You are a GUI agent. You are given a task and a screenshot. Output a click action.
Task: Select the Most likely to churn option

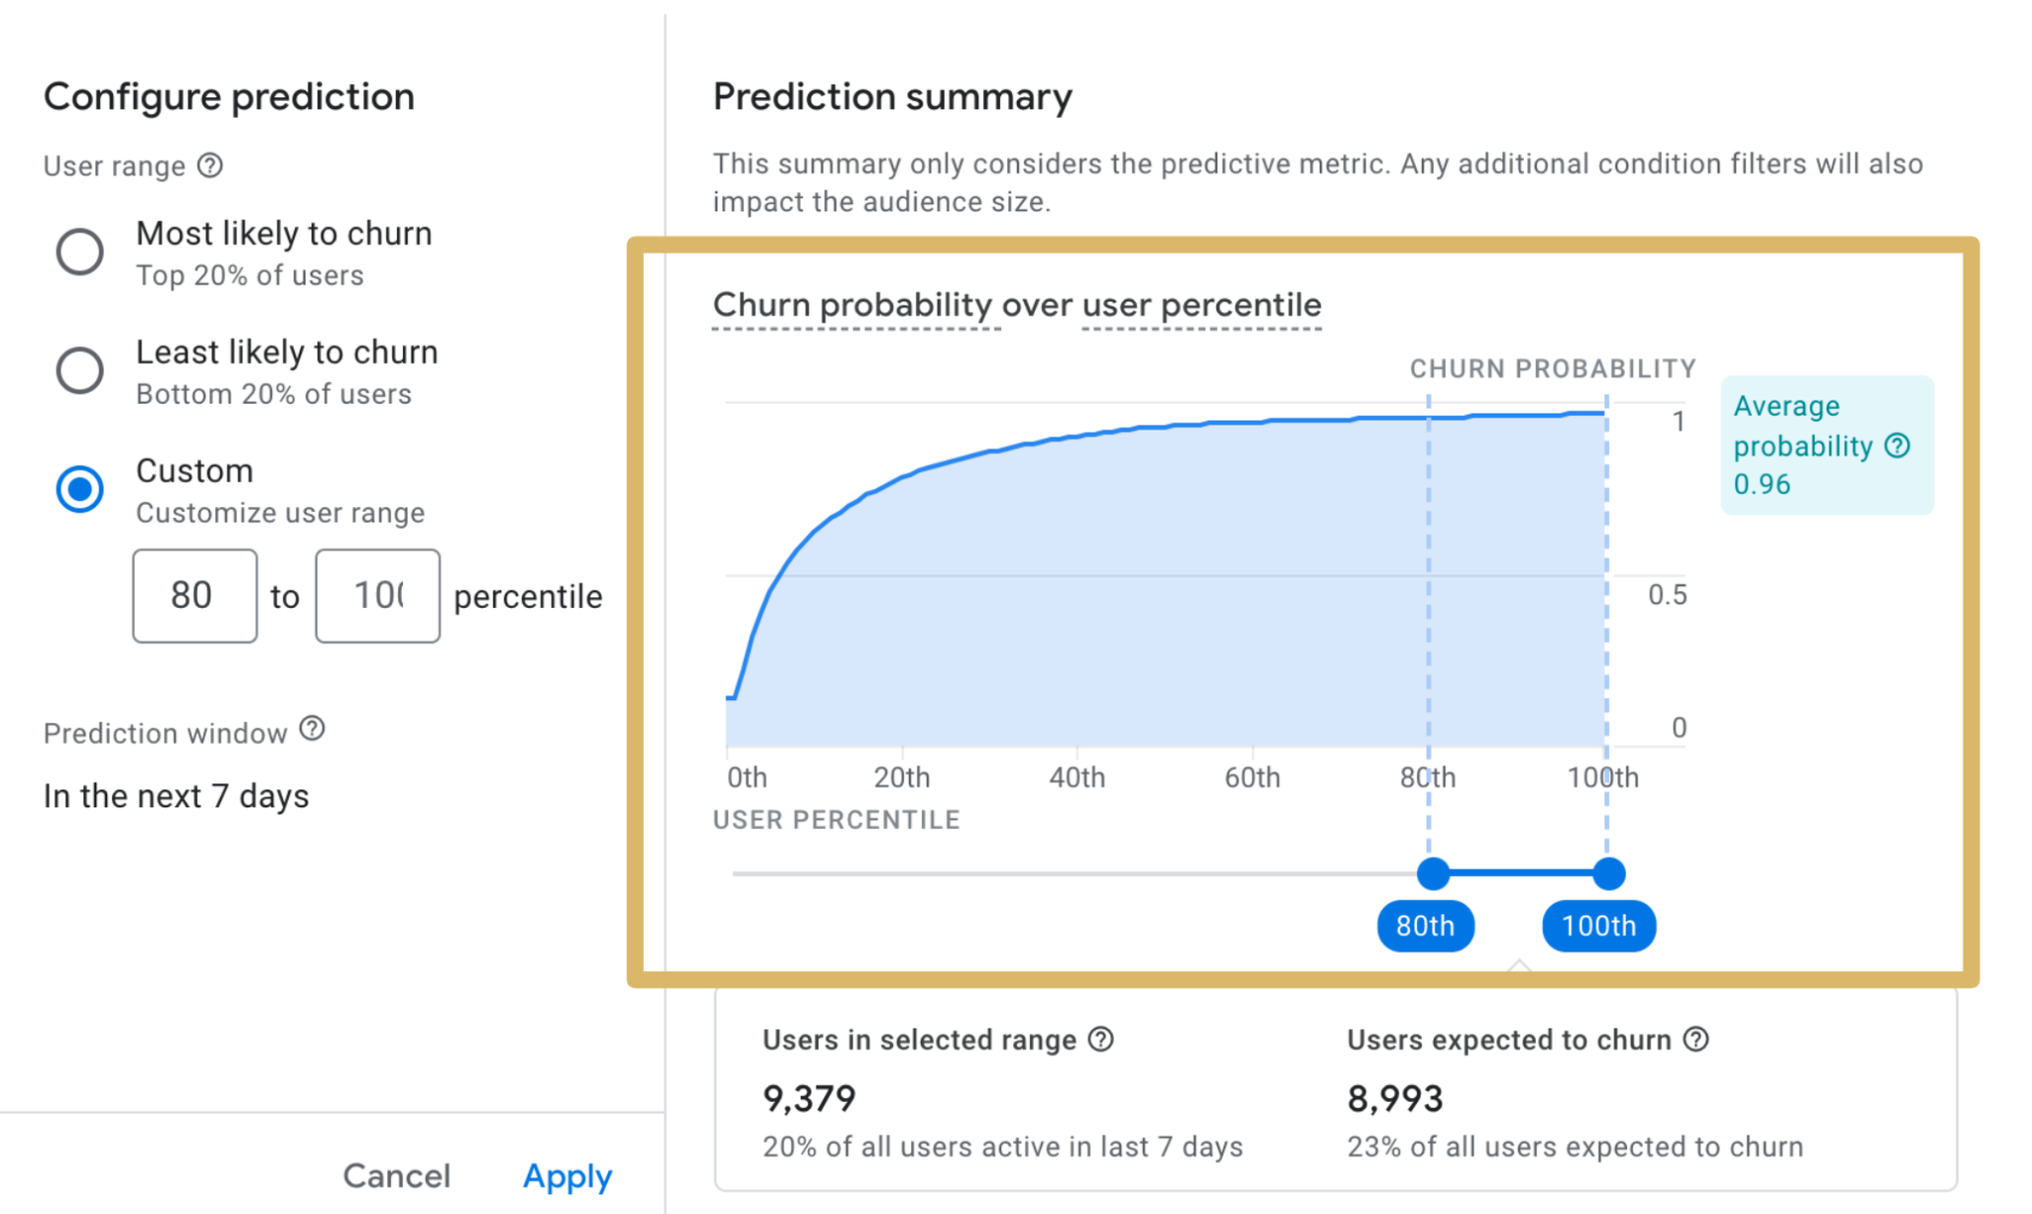[x=79, y=251]
